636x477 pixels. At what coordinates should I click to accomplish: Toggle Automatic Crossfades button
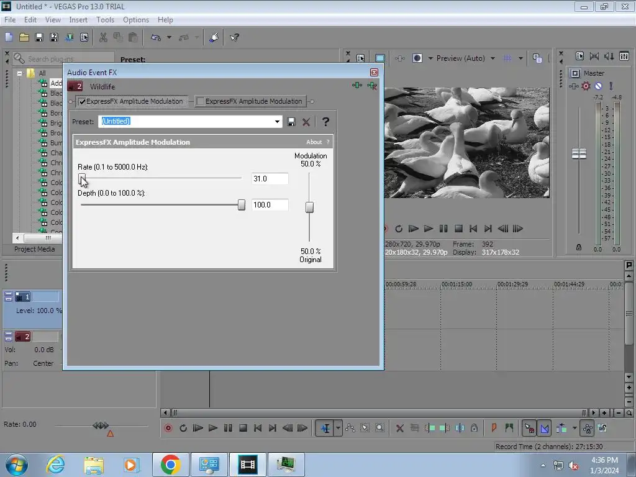click(544, 428)
